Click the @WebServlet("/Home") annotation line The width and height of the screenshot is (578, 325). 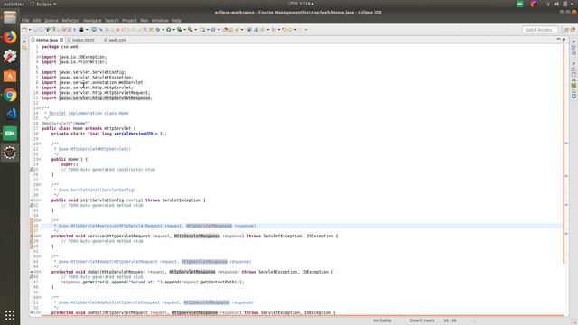point(66,124)
